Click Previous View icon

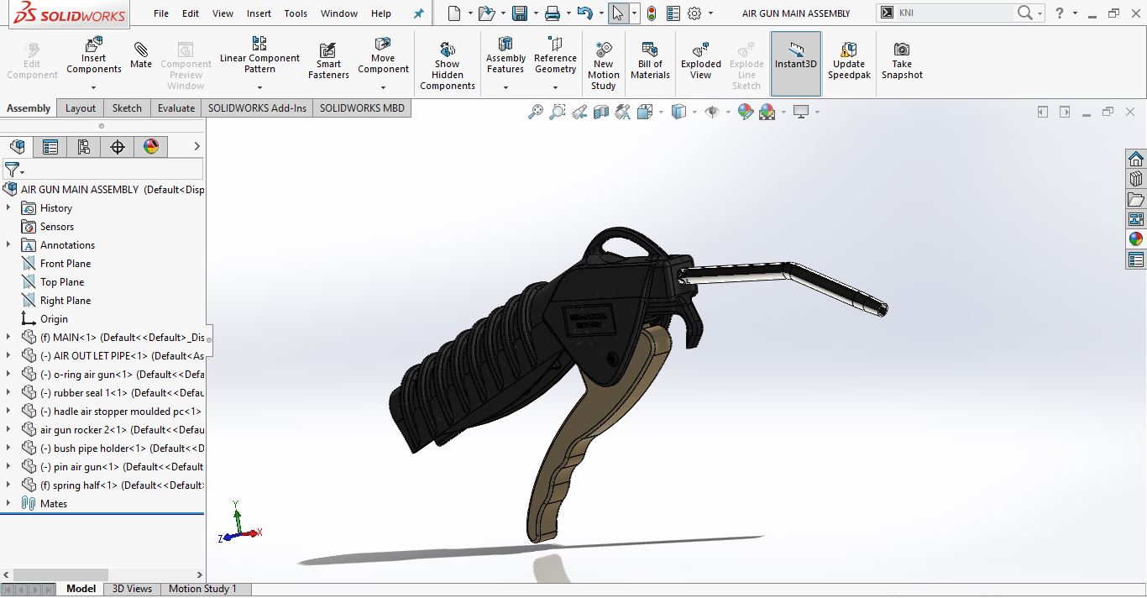[x=579, y=112]
